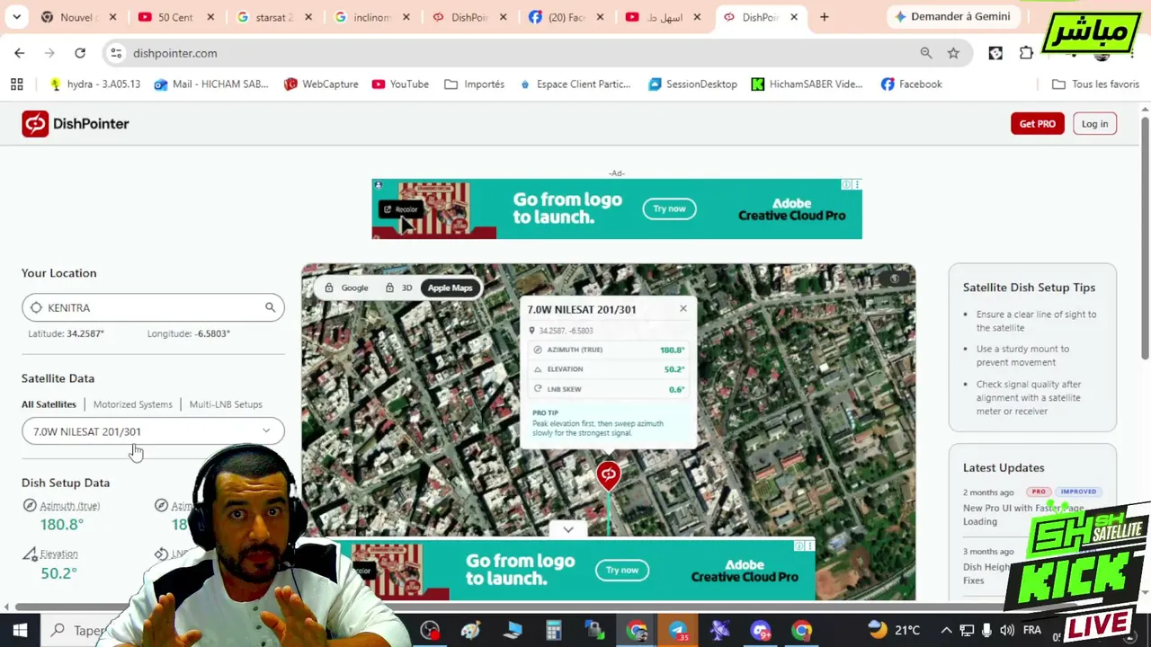The width and height of the screenshot is (1151, 647).
Task: Click the red DishPointer map pin marker
Action: [609, 475]
